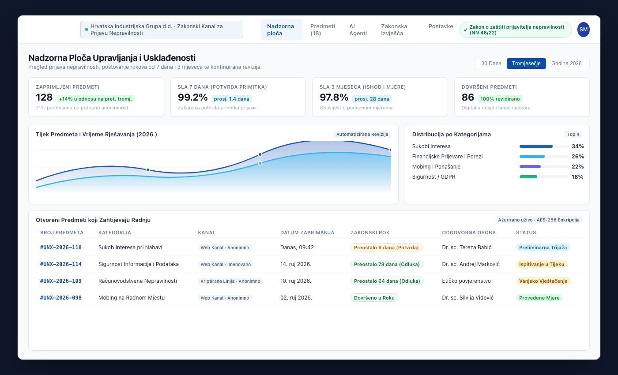Open case #UNX-2026-114
The image size is (618, 375).
click(61, 264)
